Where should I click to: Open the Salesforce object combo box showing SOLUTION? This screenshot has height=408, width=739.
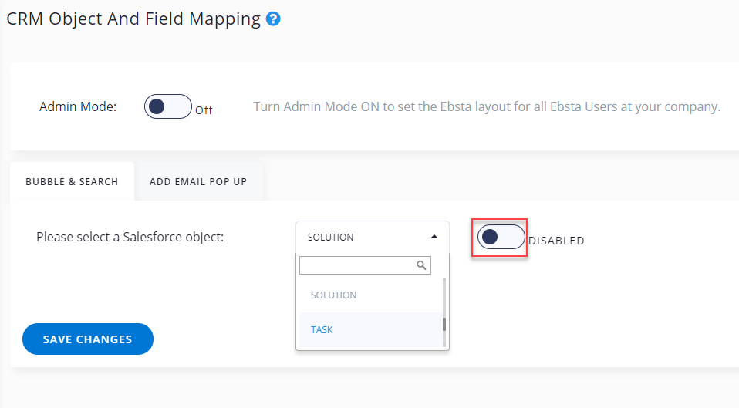[363, 238]
